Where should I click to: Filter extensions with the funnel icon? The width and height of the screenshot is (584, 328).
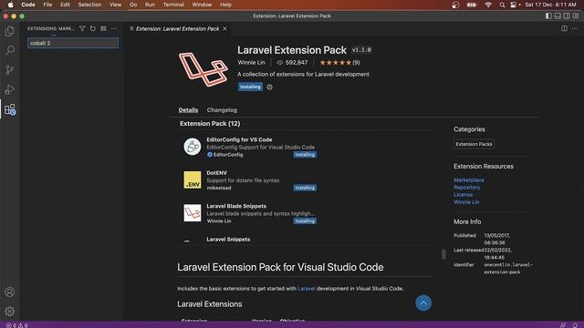pyautogui.click(x=82, y=28)
